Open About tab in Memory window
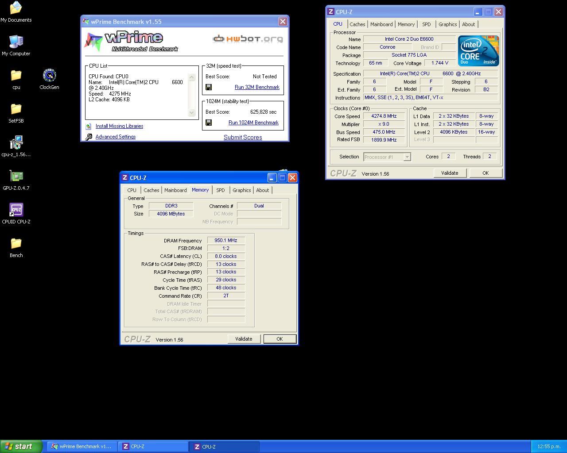This screenshot has height=453, width=567. point(262,190)
